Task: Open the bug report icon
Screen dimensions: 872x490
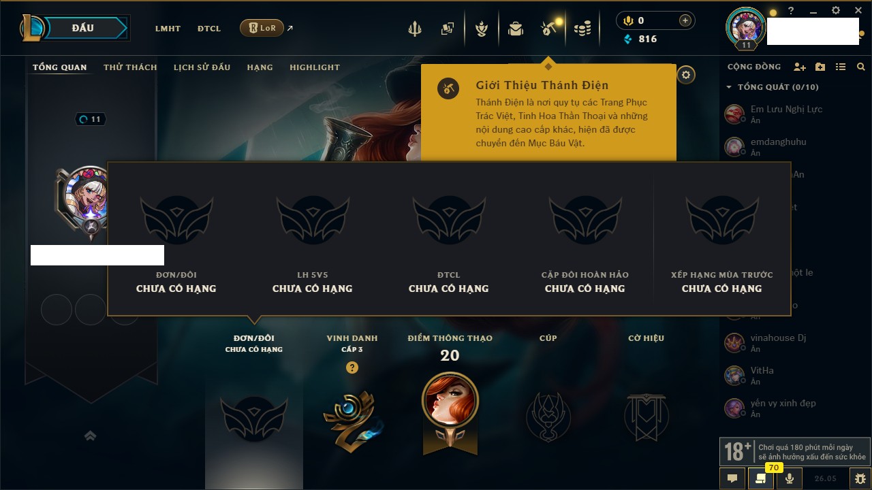Action: [860, 478]
